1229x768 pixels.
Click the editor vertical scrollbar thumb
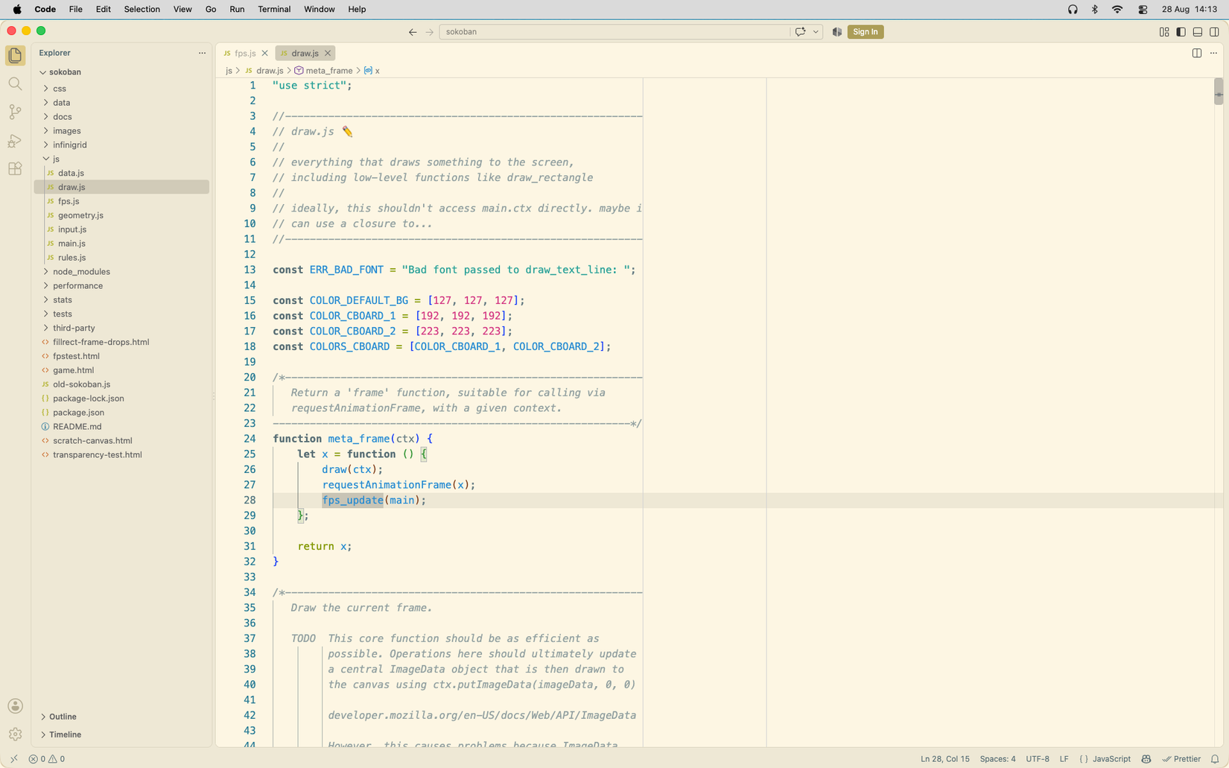coord(1219,92)
